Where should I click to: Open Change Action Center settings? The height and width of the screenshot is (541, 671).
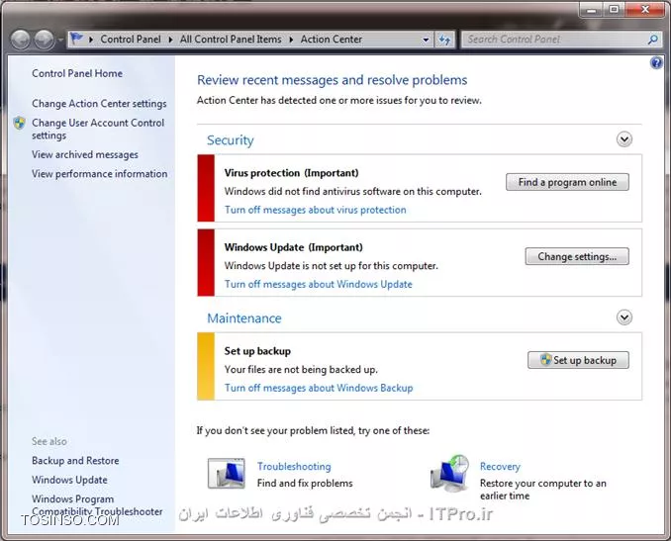[99, 104]
